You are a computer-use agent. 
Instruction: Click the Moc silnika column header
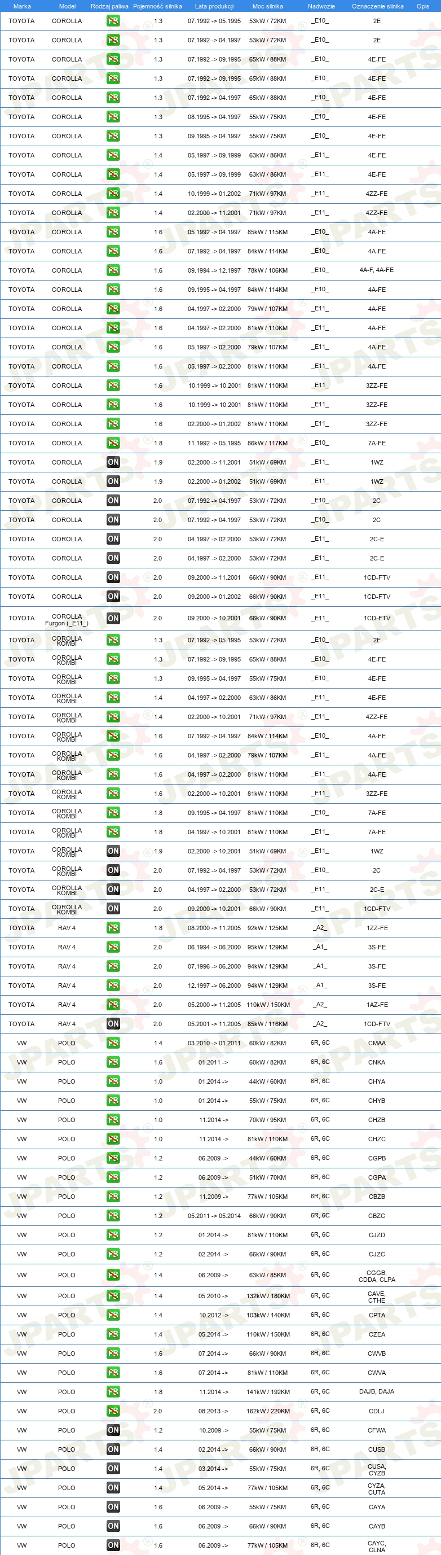pyautogui.click(x=267, y=6)
